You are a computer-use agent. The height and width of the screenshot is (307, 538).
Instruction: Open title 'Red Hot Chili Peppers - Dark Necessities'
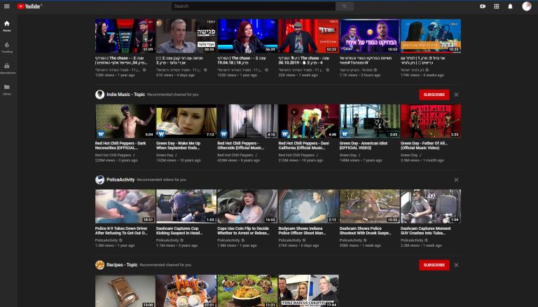pos(120,146)
